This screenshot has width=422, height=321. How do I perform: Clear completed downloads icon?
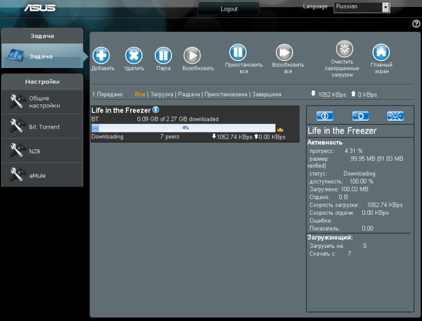click(x=344, y=49)
